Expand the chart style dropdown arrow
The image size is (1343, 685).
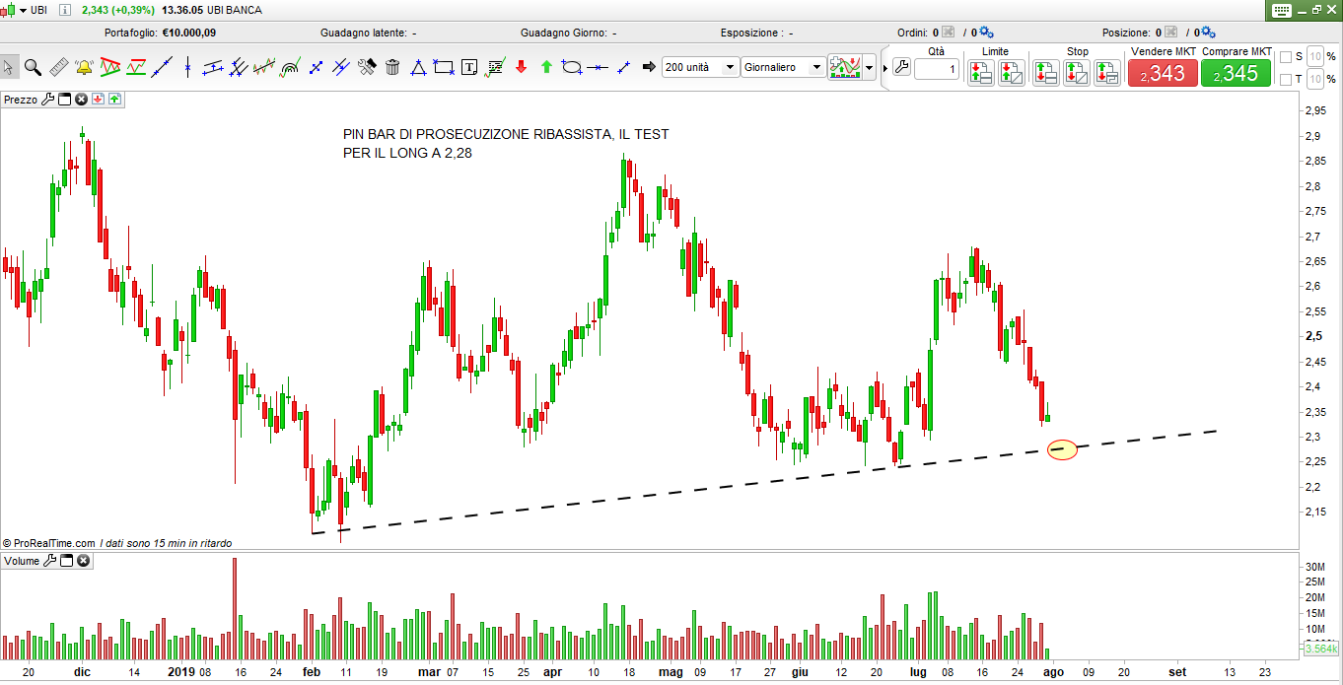[x=869, y=68]
